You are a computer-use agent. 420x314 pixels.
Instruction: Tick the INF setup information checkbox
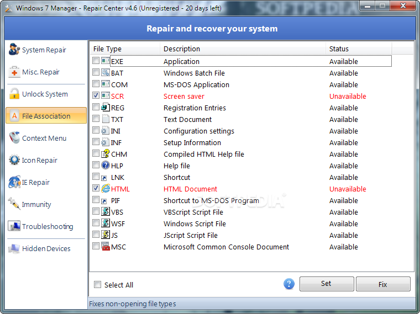(x=96, y=142)
